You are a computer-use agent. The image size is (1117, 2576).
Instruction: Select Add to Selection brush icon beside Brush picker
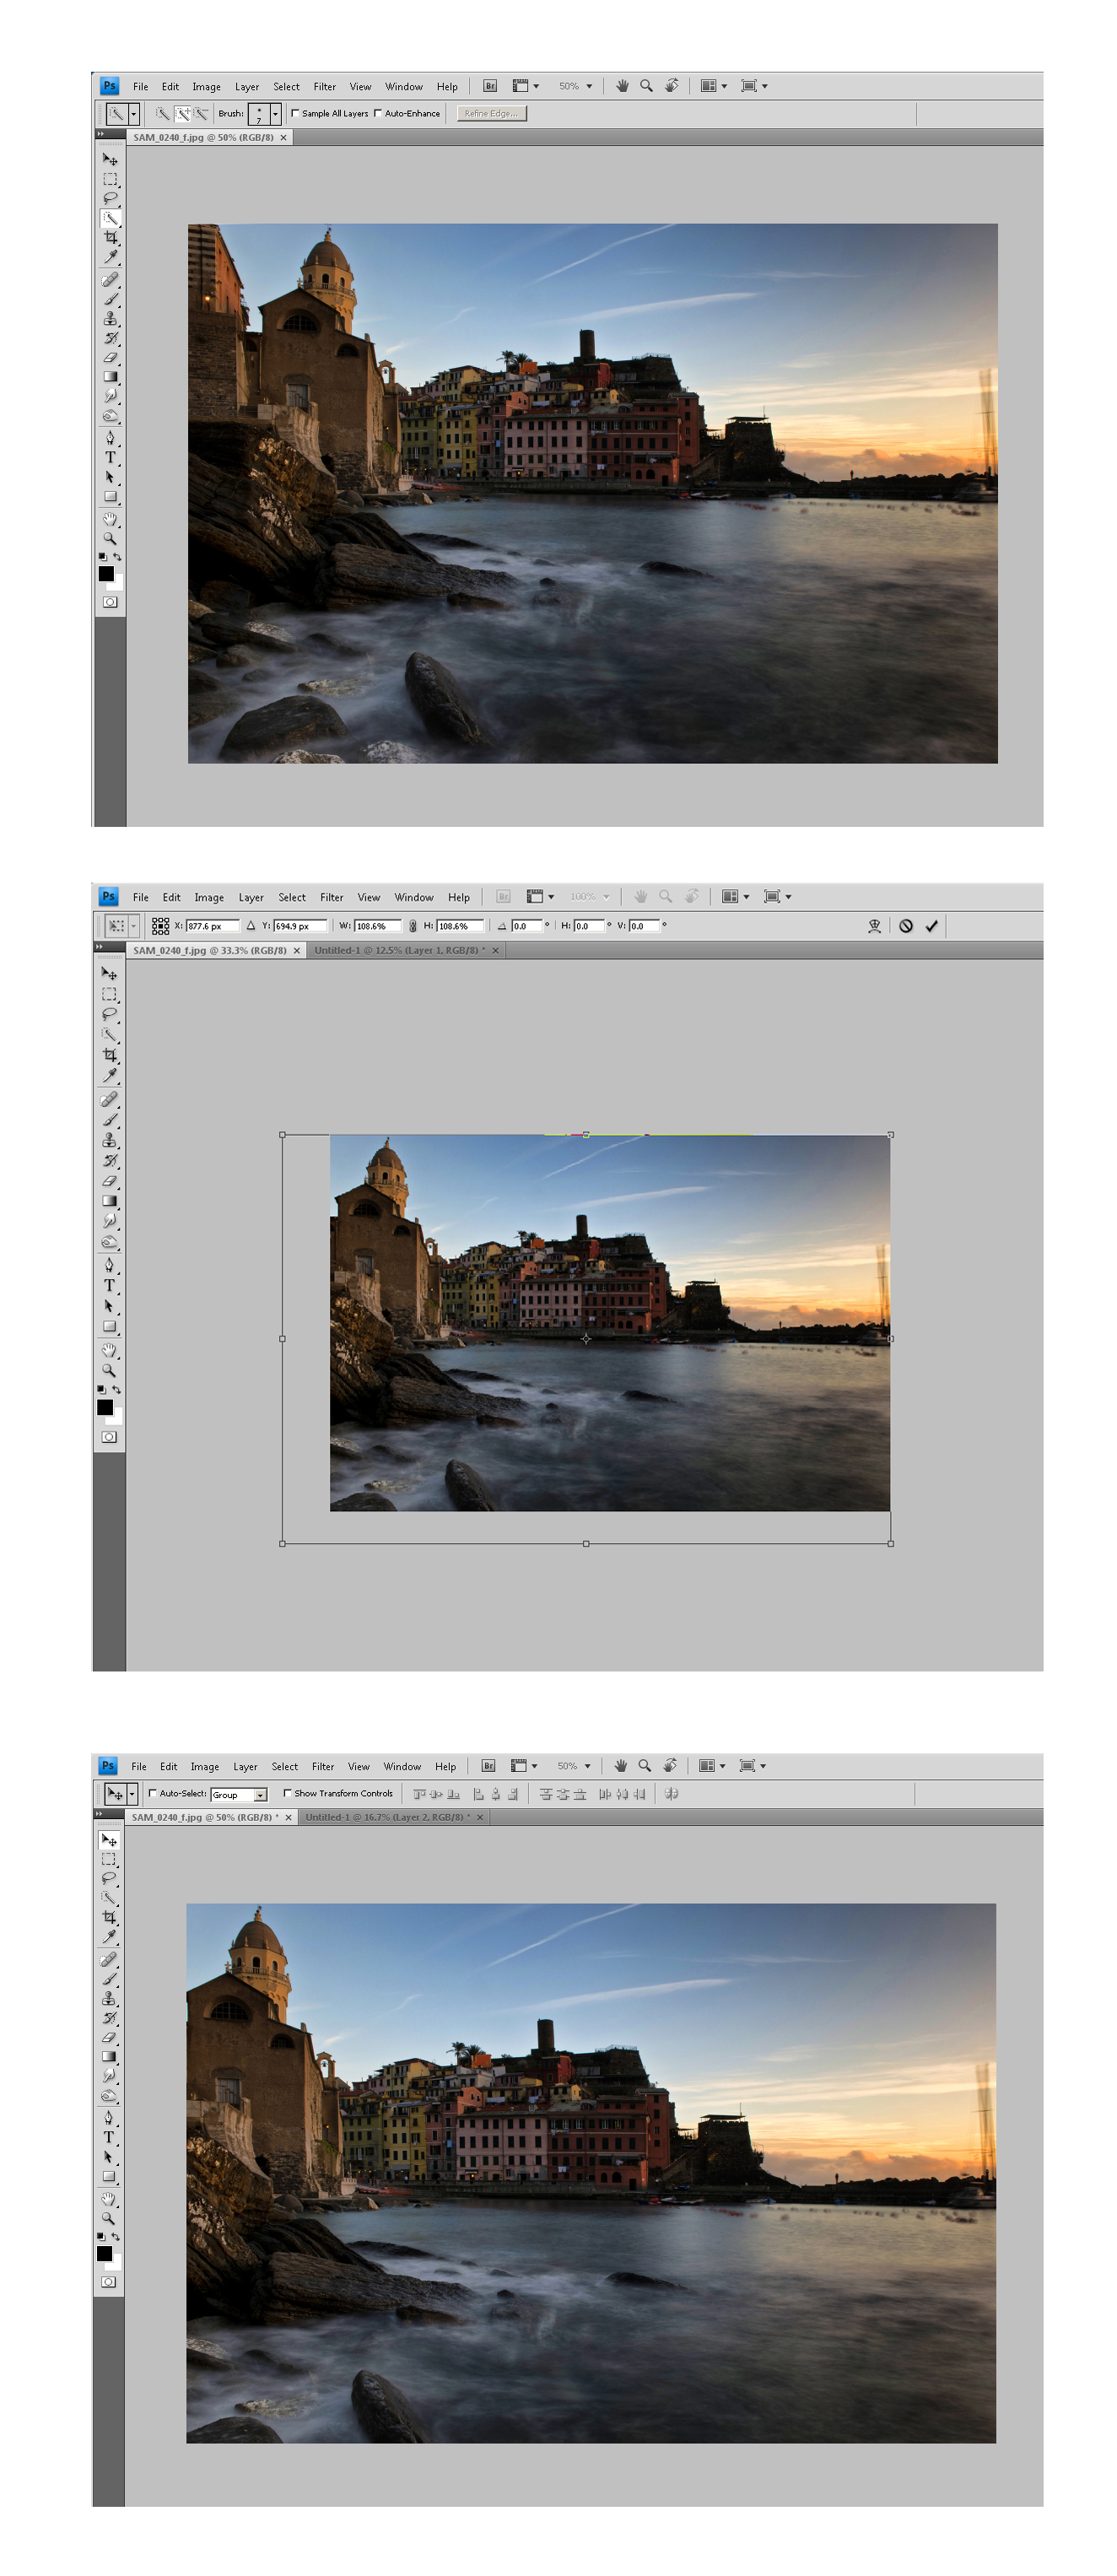point(183,114)
